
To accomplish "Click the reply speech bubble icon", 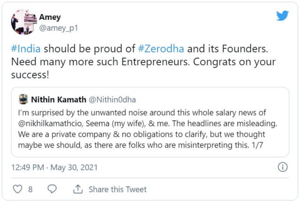I will (52, 189).
